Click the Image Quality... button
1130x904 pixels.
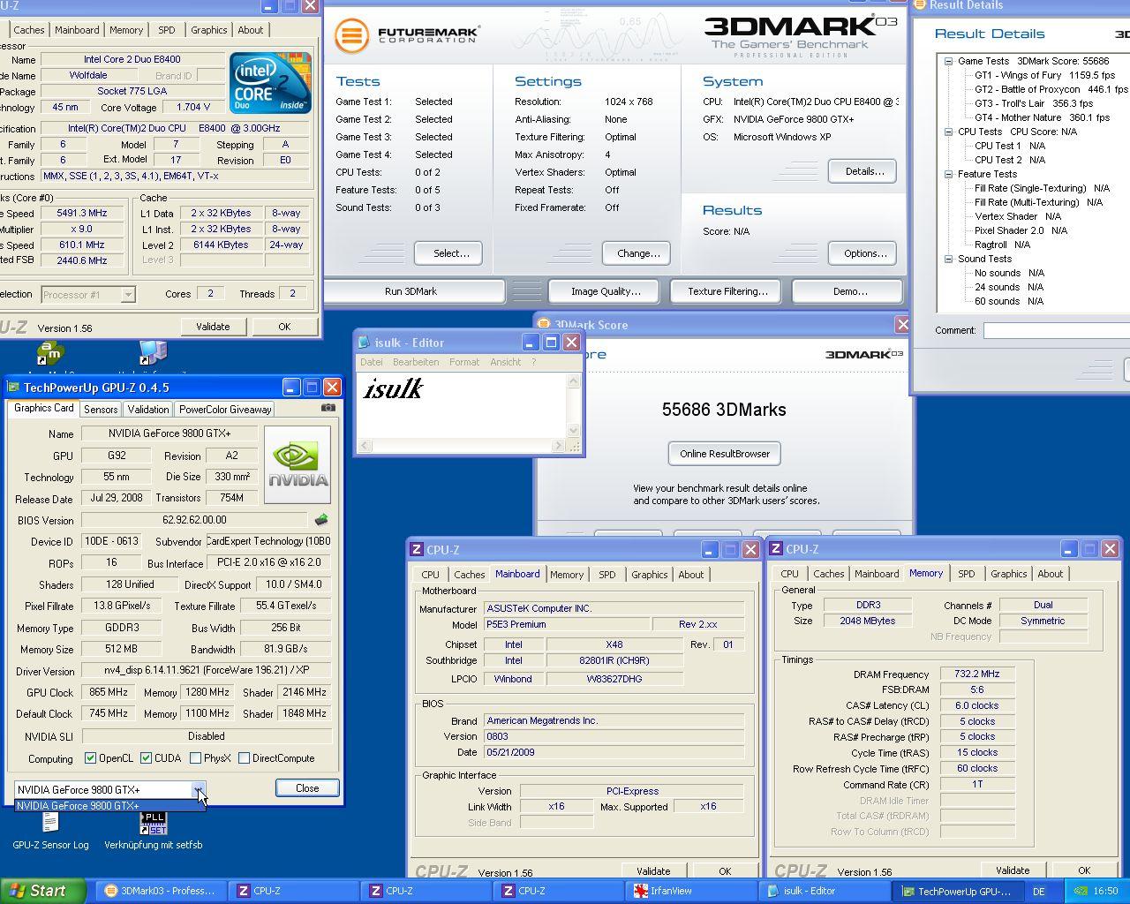606,291
